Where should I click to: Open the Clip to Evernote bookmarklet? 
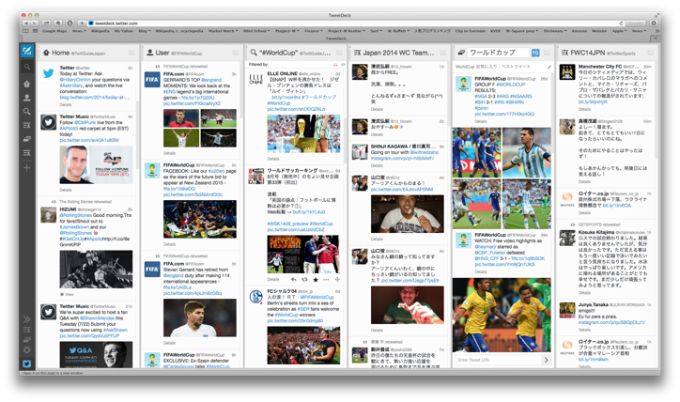pyautogui.click(x=471, y=31)
